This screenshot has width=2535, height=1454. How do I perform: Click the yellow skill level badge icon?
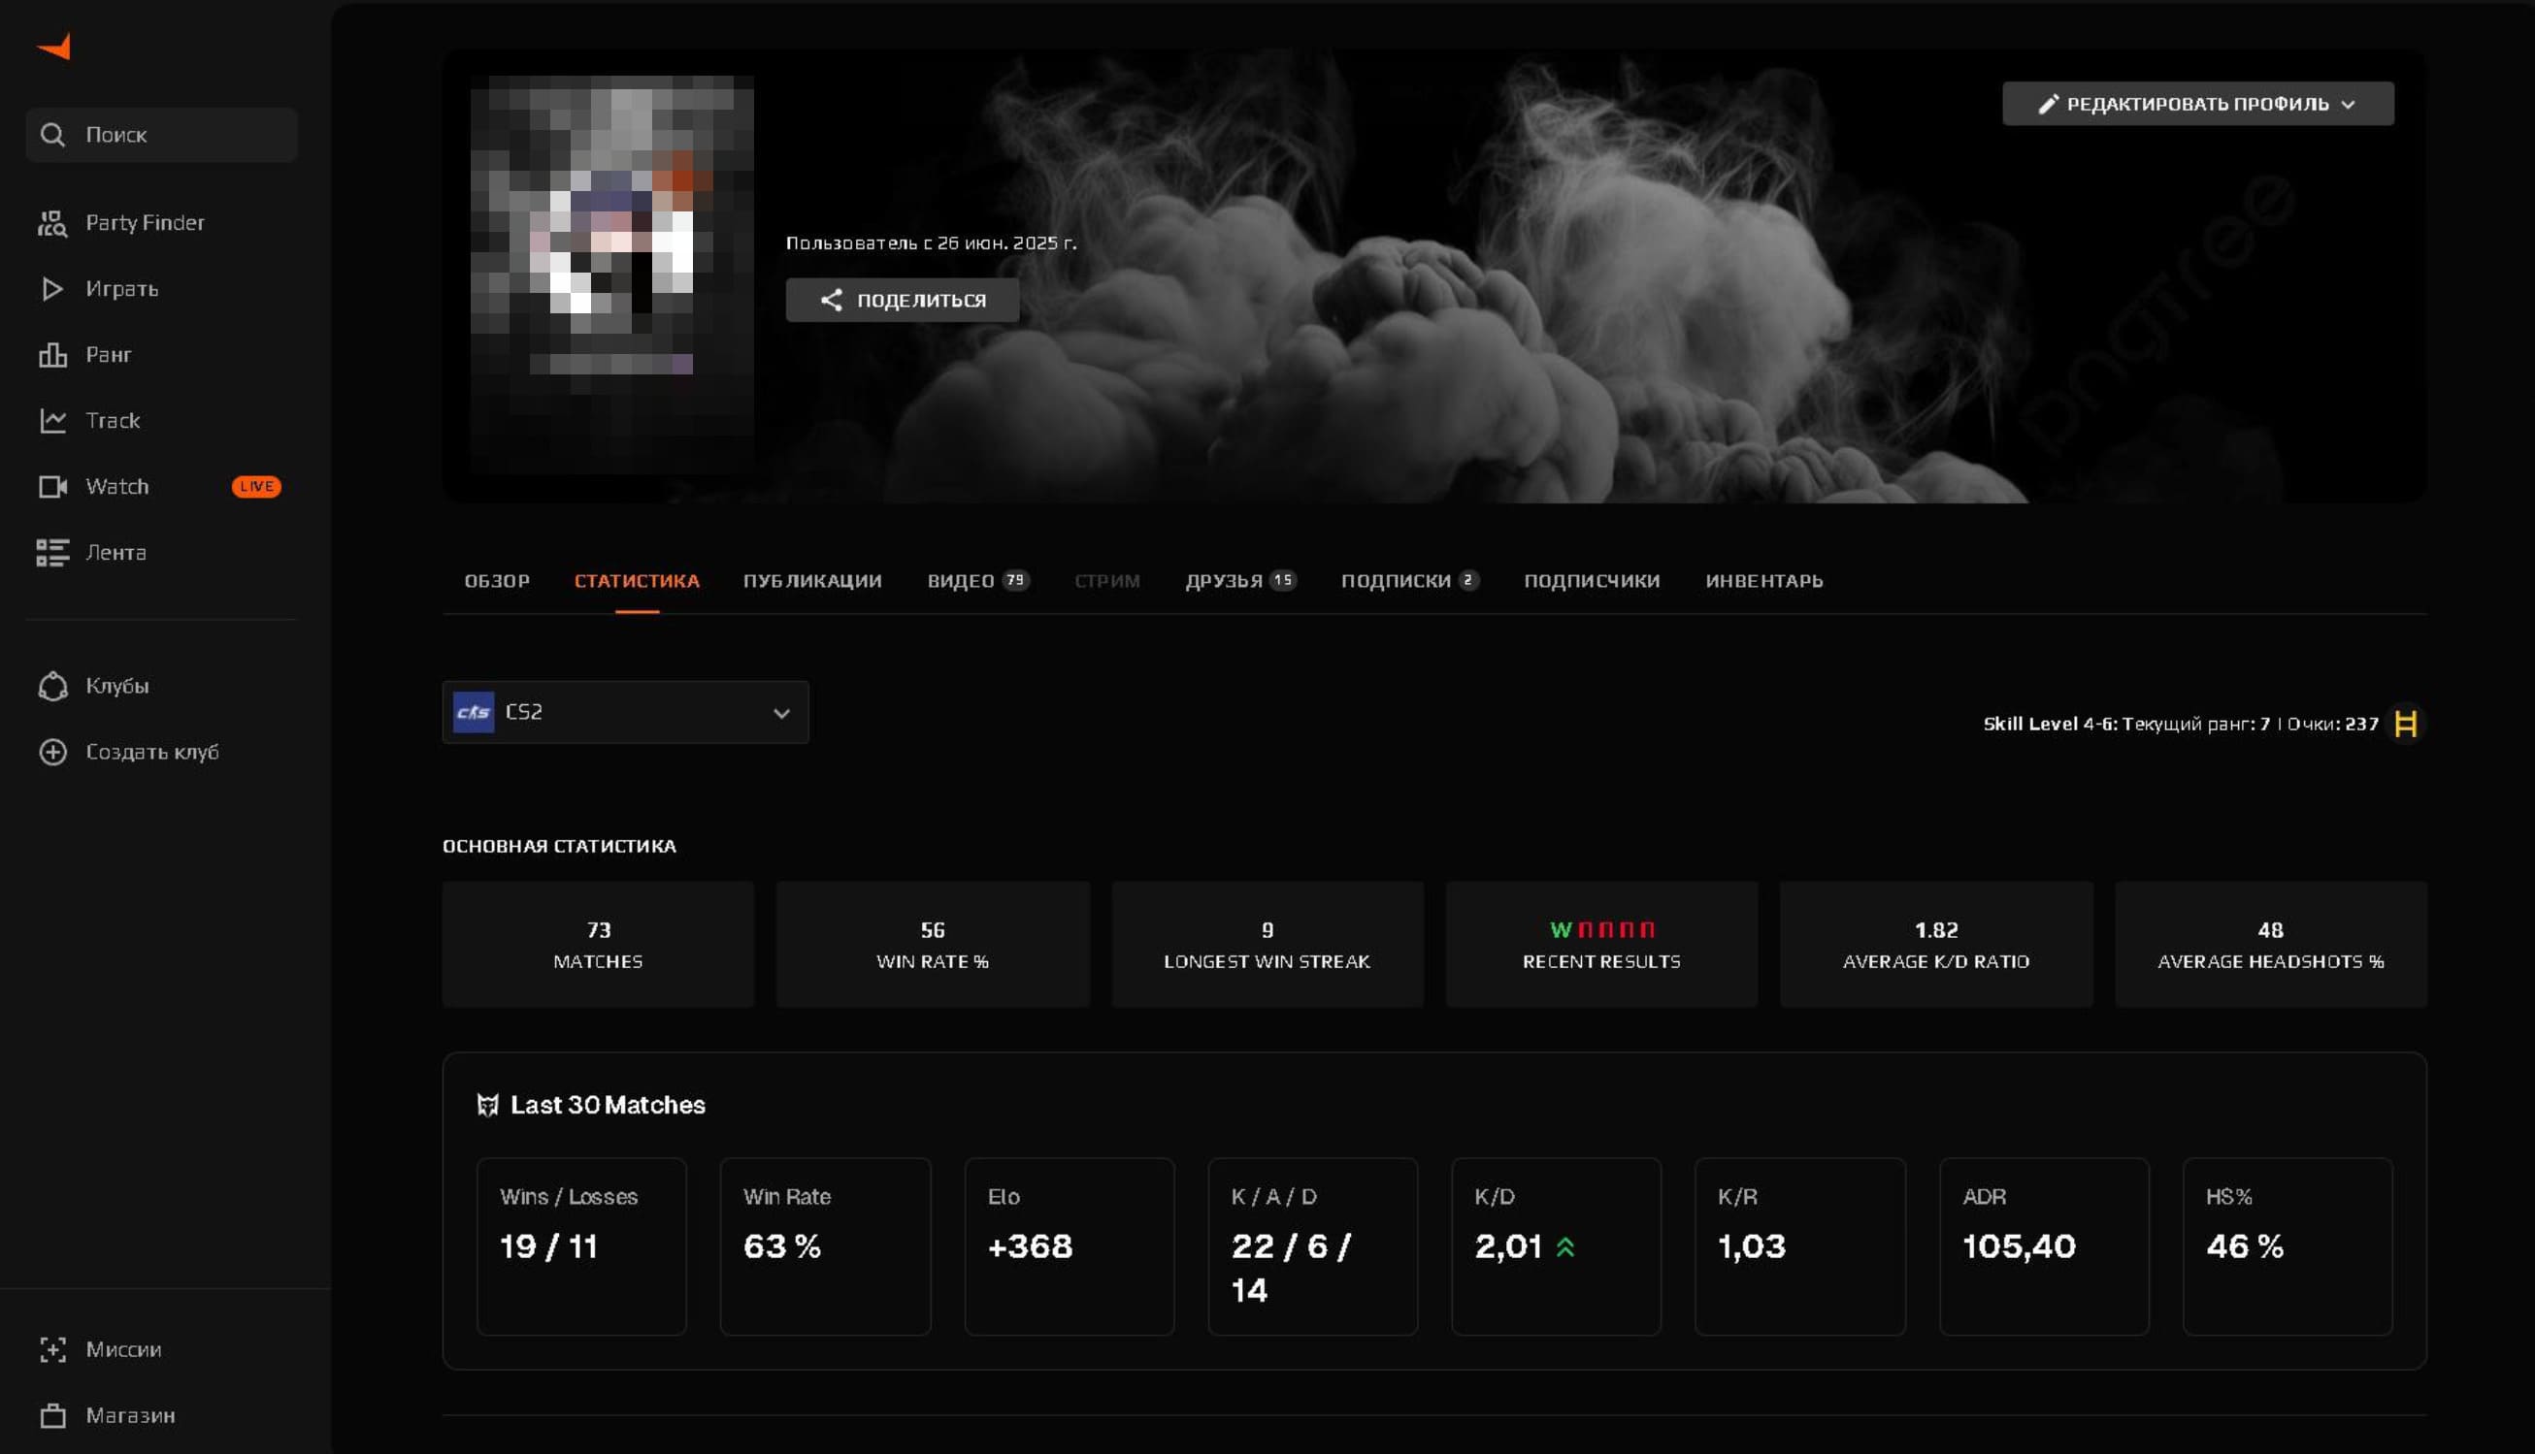tap(2405, 724)
